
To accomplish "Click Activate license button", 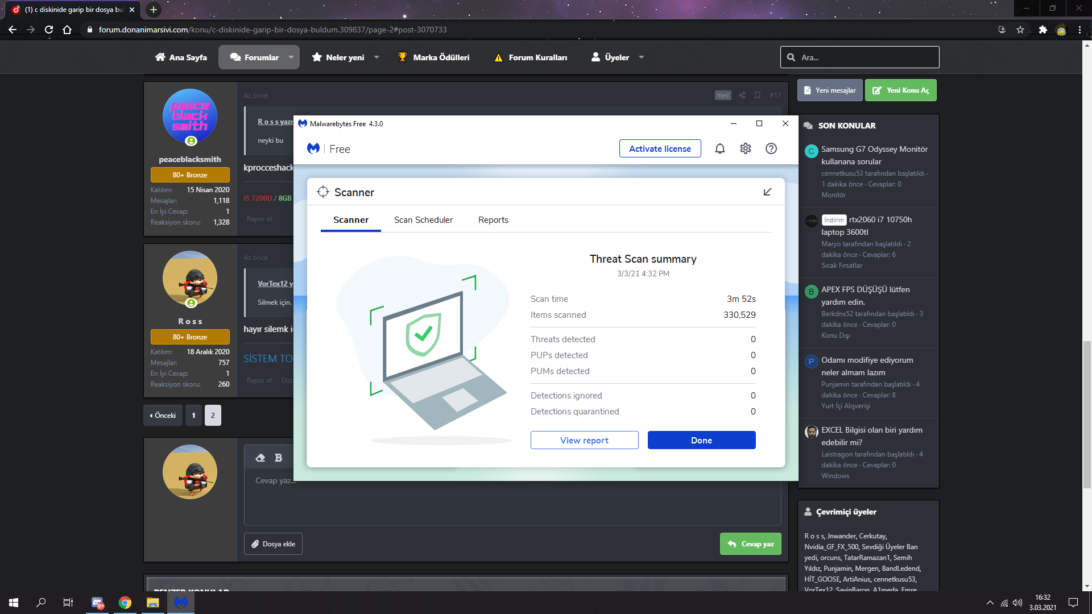I will click(x=660, y=148).
